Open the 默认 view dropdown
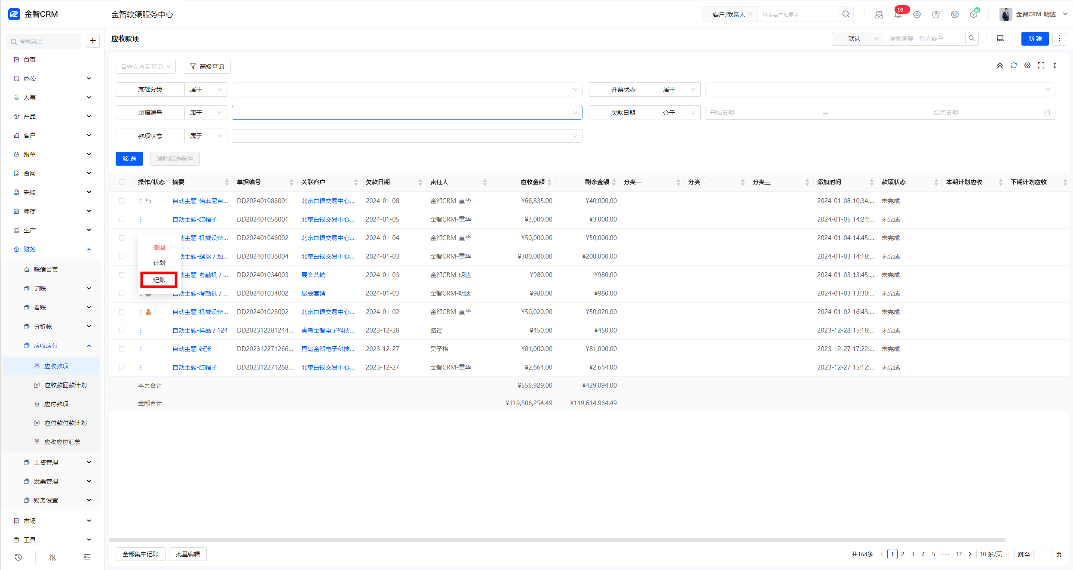1073x570 pixels. (858, 39)
